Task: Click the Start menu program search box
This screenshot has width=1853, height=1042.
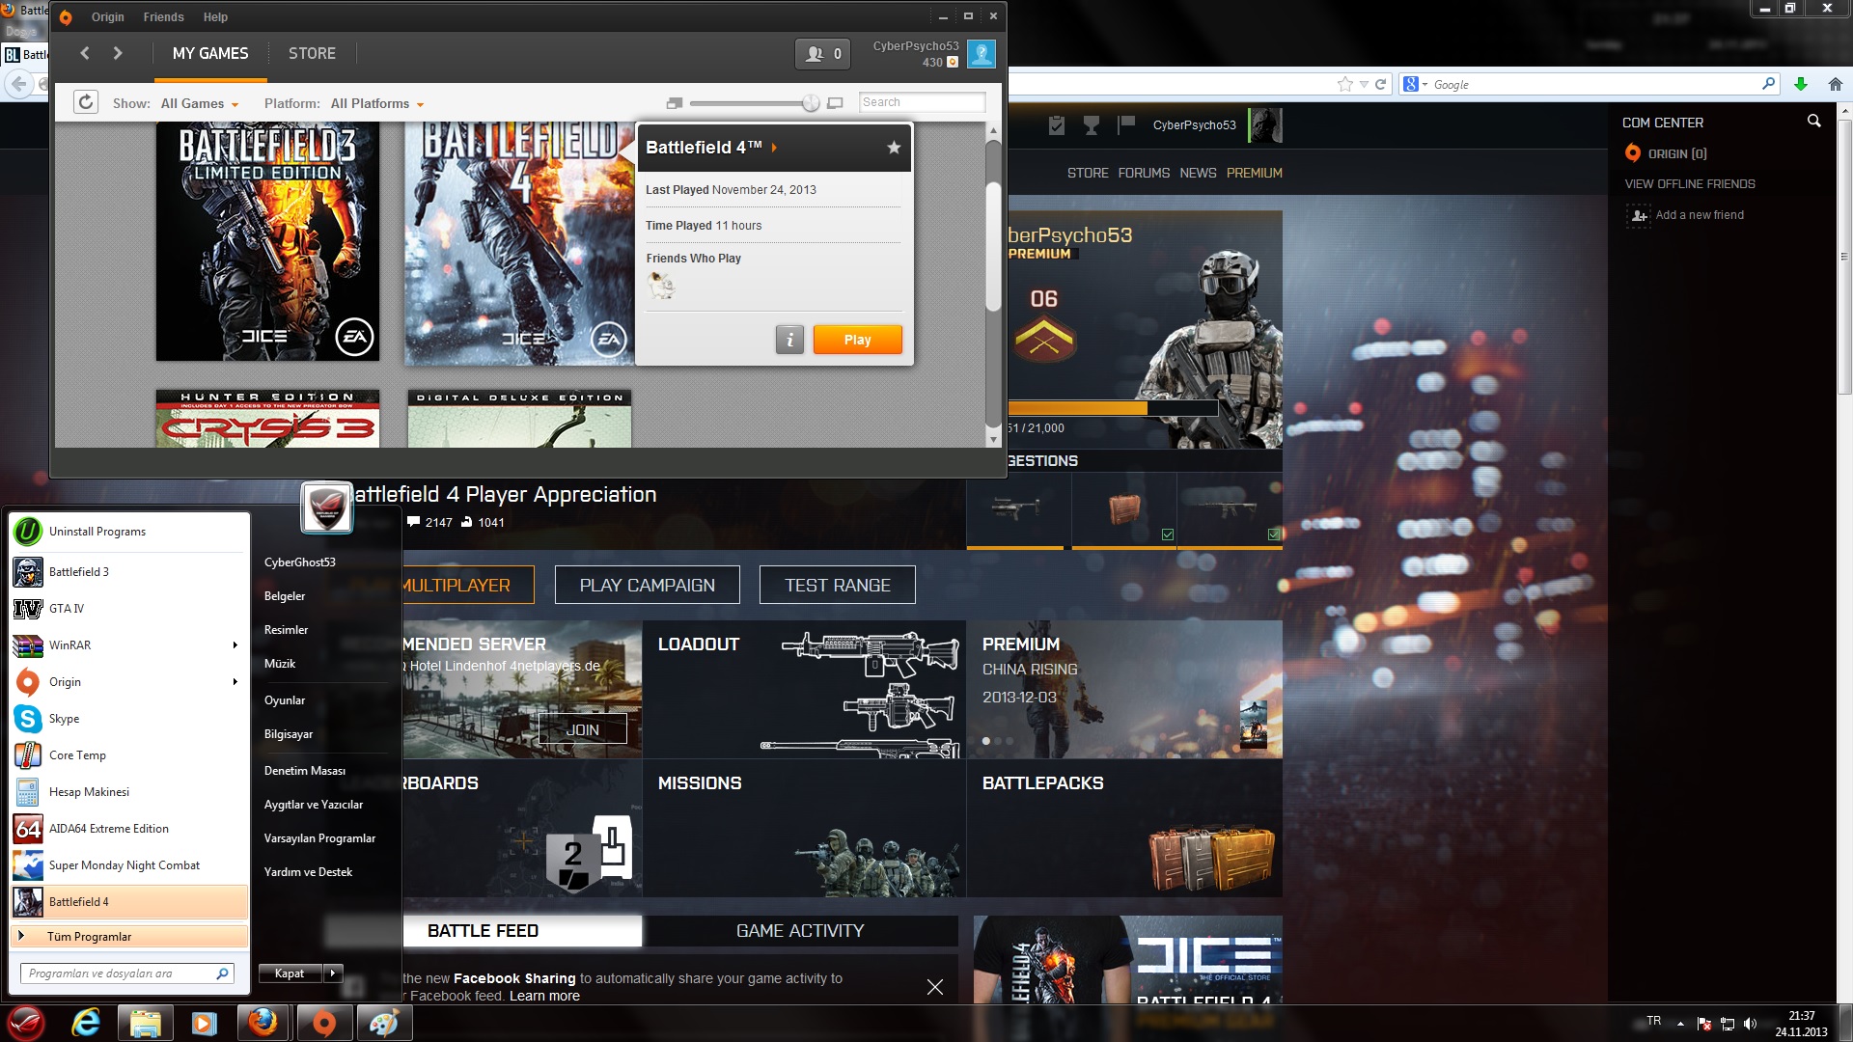Action: click(126, 973)
